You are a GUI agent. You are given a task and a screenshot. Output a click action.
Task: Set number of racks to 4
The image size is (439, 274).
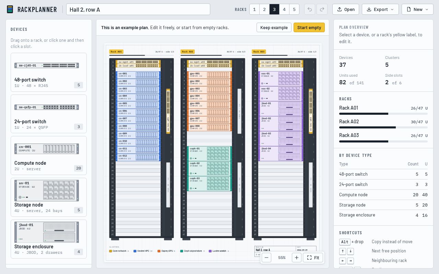pyautogui.click(x=284, y=9)
